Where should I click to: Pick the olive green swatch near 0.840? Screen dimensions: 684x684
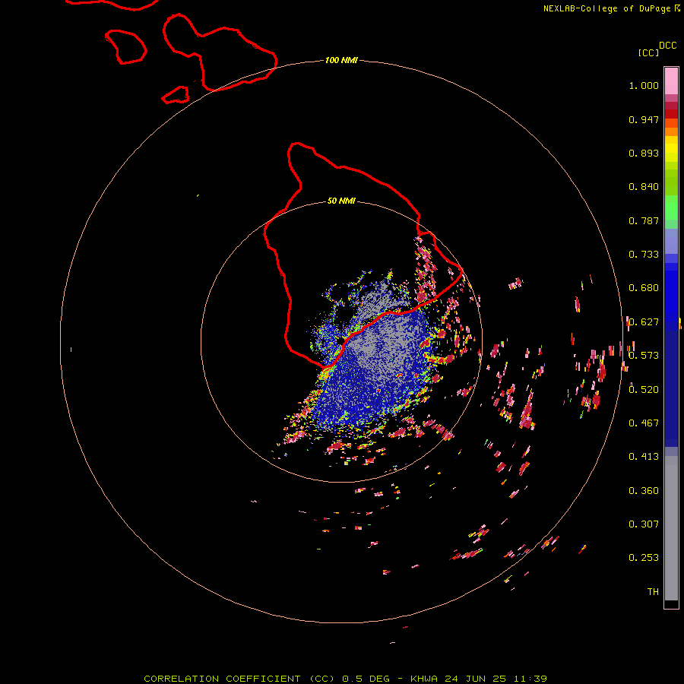671,182
